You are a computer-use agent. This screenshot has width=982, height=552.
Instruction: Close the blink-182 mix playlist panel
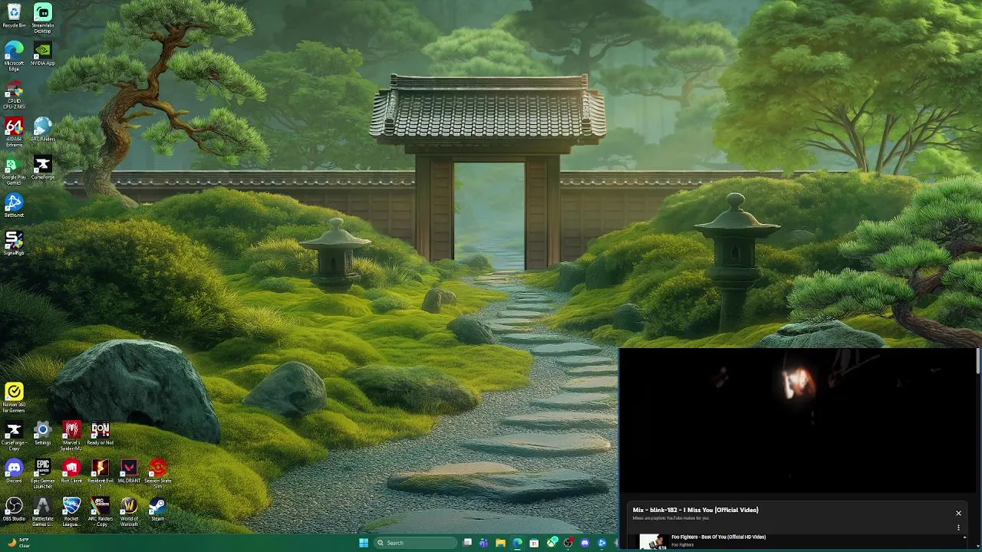click(x=958, y=513)
